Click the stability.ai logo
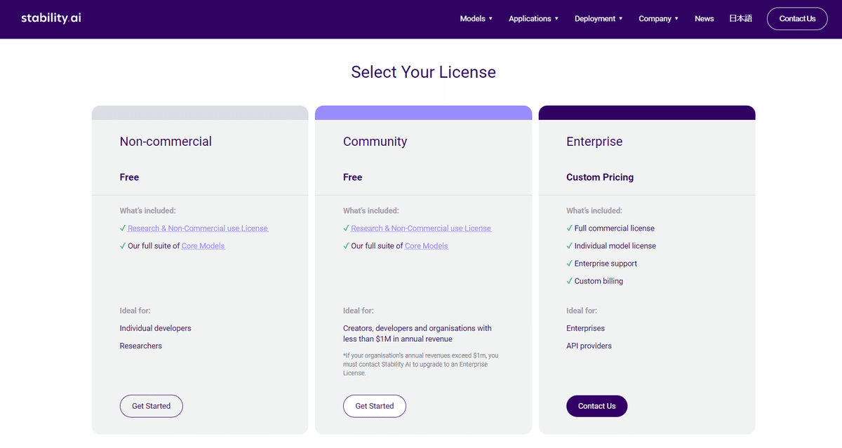Viewport: 842px width, 448px height. pyautogui.click(x=51, y=18)
